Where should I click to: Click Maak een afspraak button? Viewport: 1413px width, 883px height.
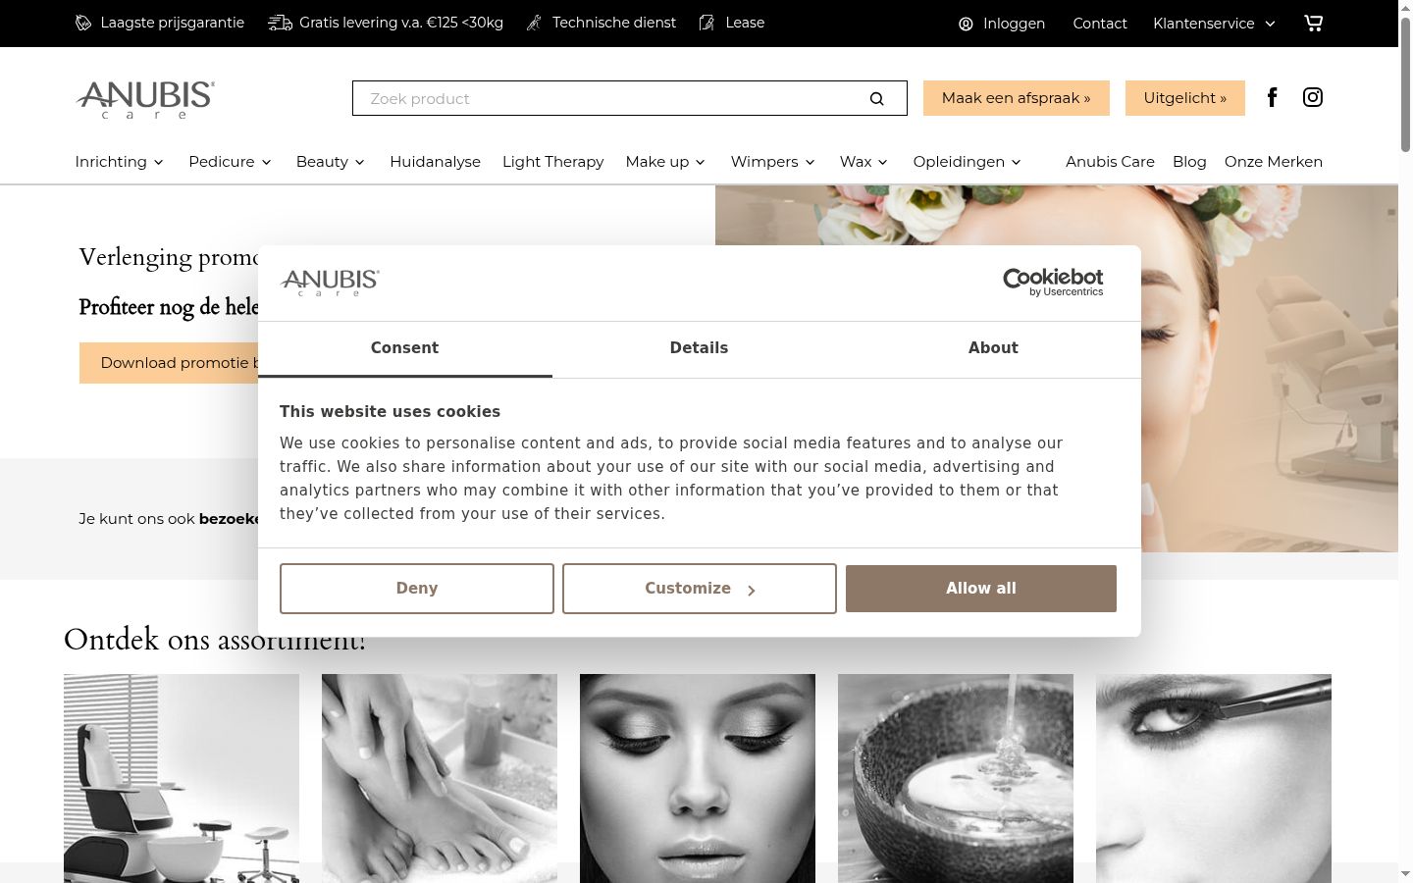[x=1017, y=98]
